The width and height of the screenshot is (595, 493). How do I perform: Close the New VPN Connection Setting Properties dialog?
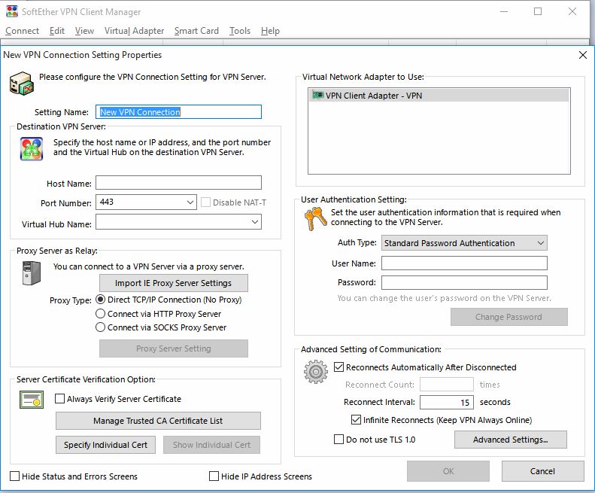[x=583, y=55]
